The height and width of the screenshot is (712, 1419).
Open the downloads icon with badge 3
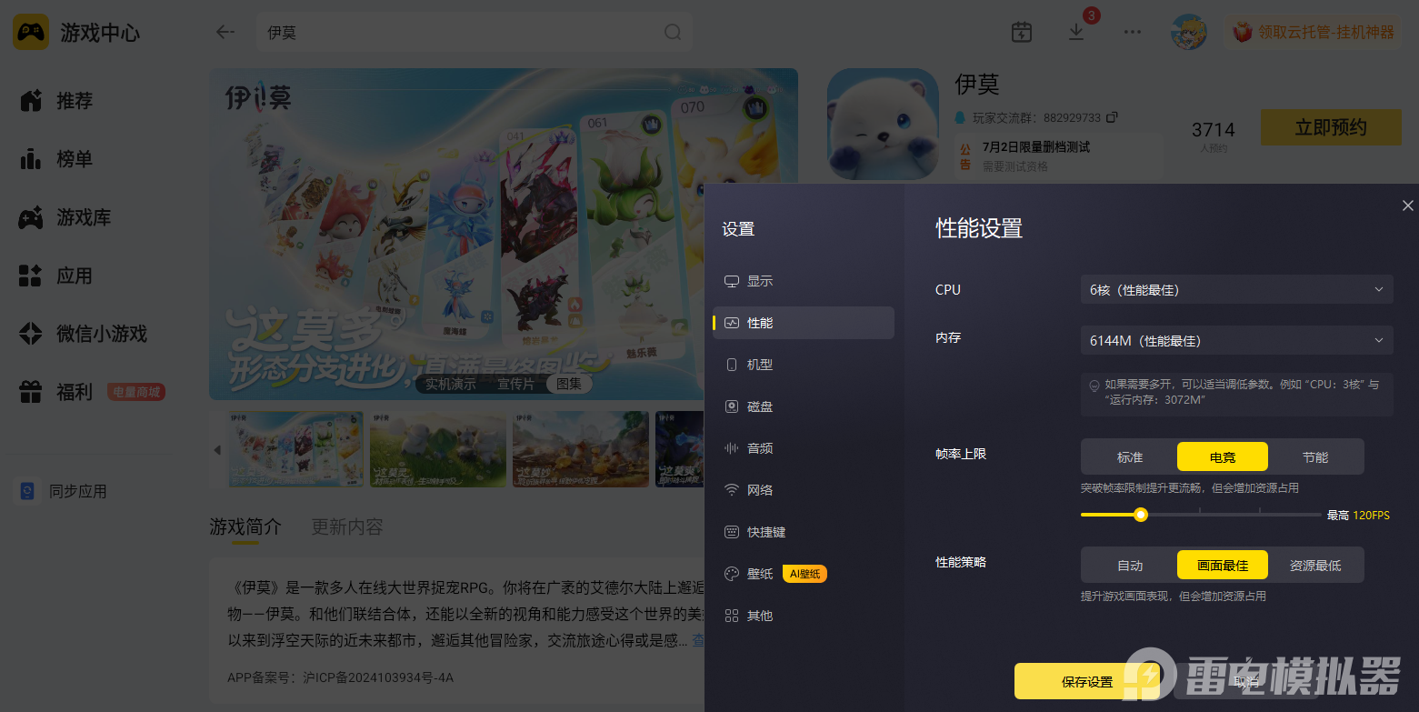tap(1076, 32)
